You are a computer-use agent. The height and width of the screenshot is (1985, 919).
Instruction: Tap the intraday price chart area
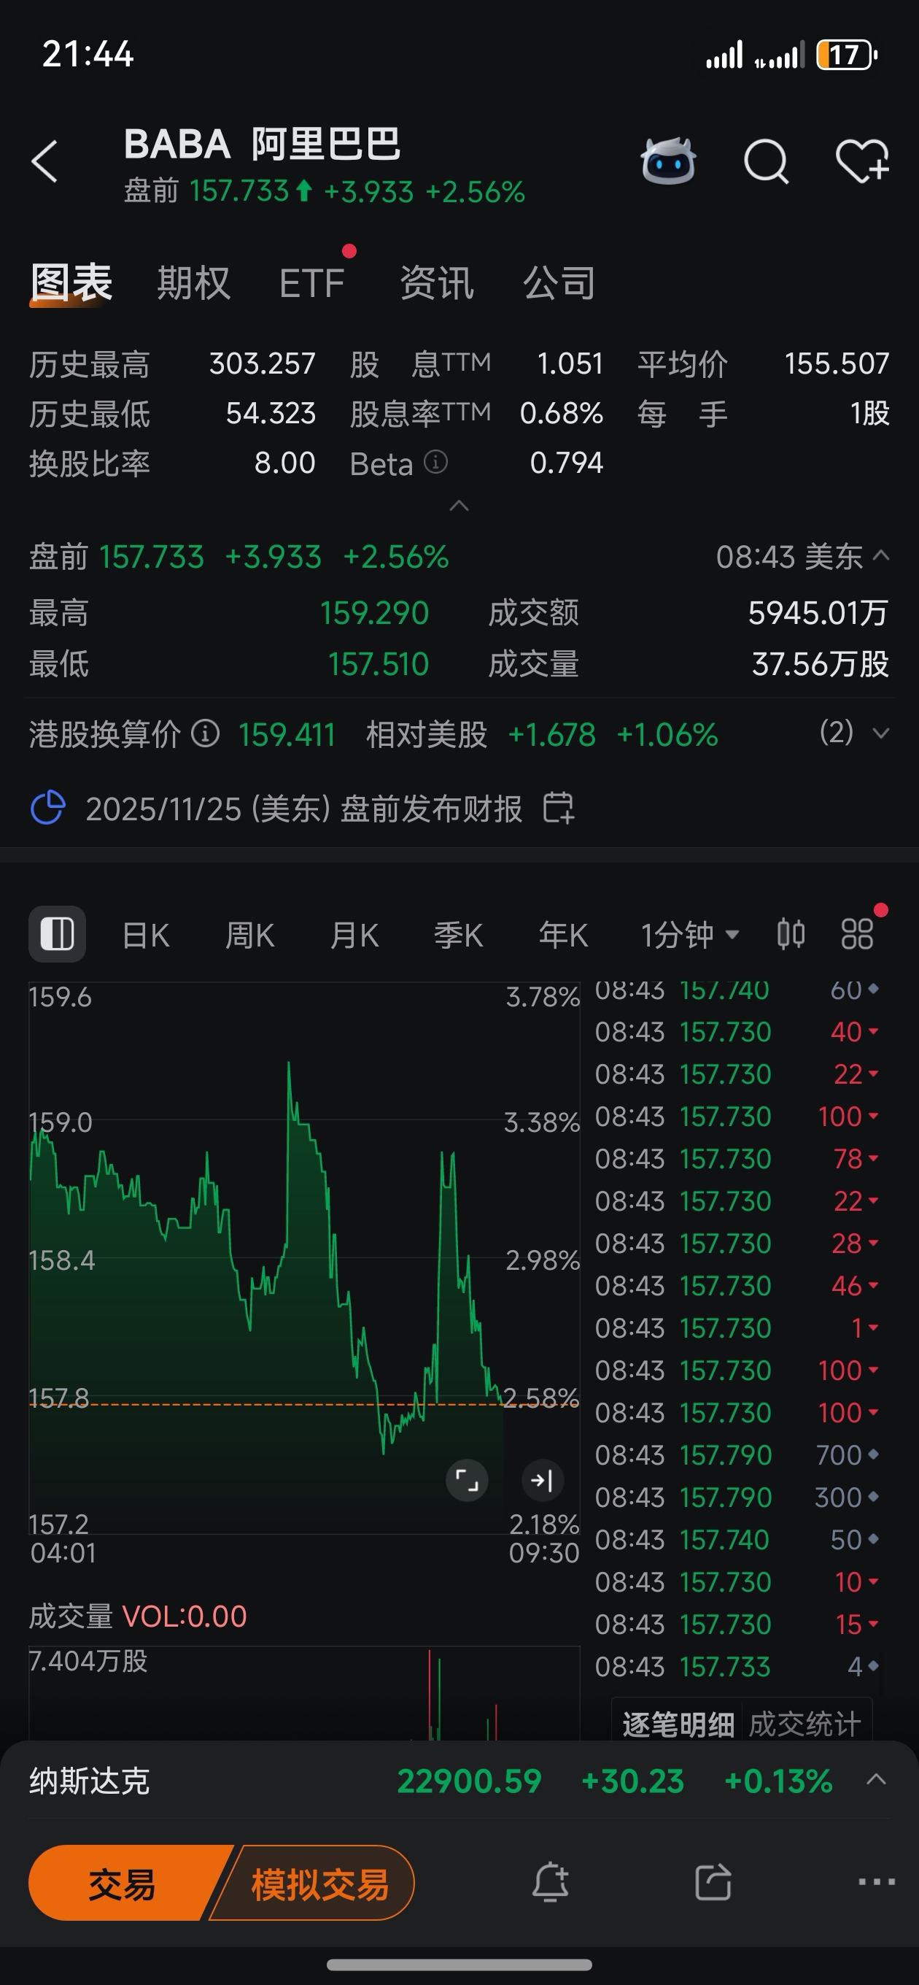click(304, 1256)
